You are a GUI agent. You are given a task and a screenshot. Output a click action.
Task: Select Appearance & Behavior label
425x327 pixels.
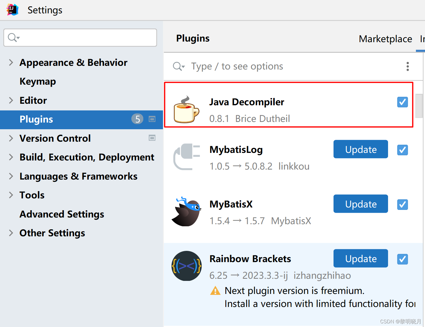73,62
